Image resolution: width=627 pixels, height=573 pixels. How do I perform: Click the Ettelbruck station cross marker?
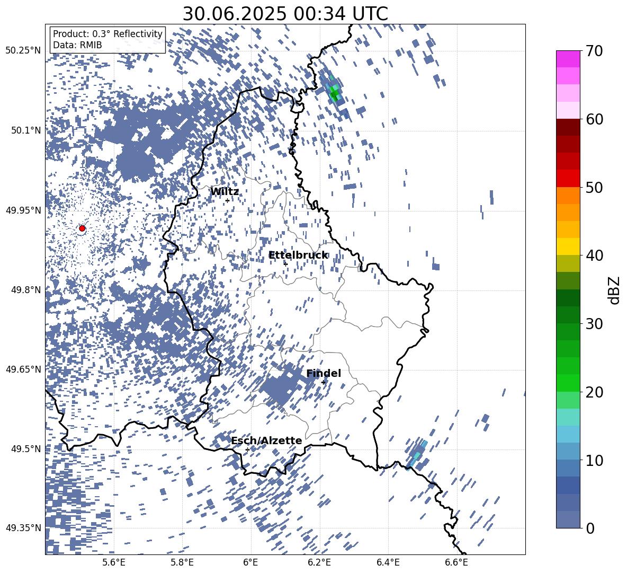(x=285, y=264)
